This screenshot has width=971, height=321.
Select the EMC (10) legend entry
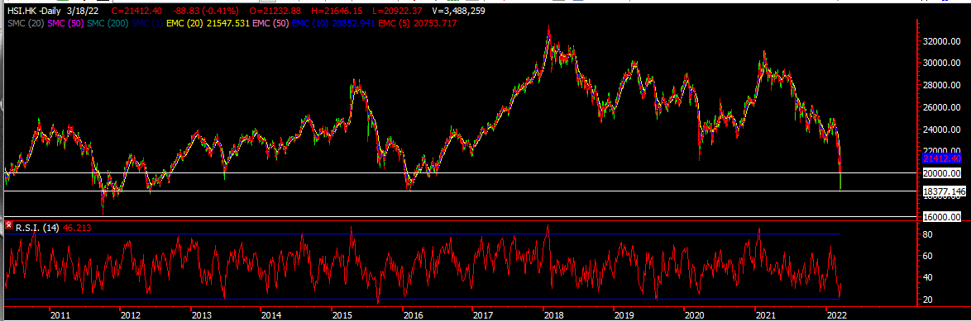(310, 23)
